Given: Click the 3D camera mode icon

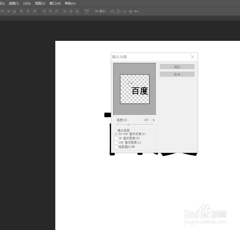Looking at the screenshot, I should [x=136, y=11].
